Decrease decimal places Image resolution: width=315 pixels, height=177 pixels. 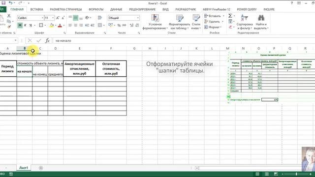[x=137, y=25]
